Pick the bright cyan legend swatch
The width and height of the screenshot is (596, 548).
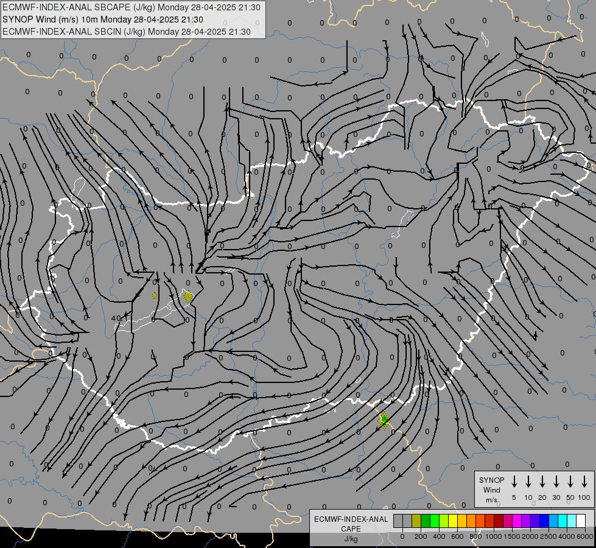562,521
